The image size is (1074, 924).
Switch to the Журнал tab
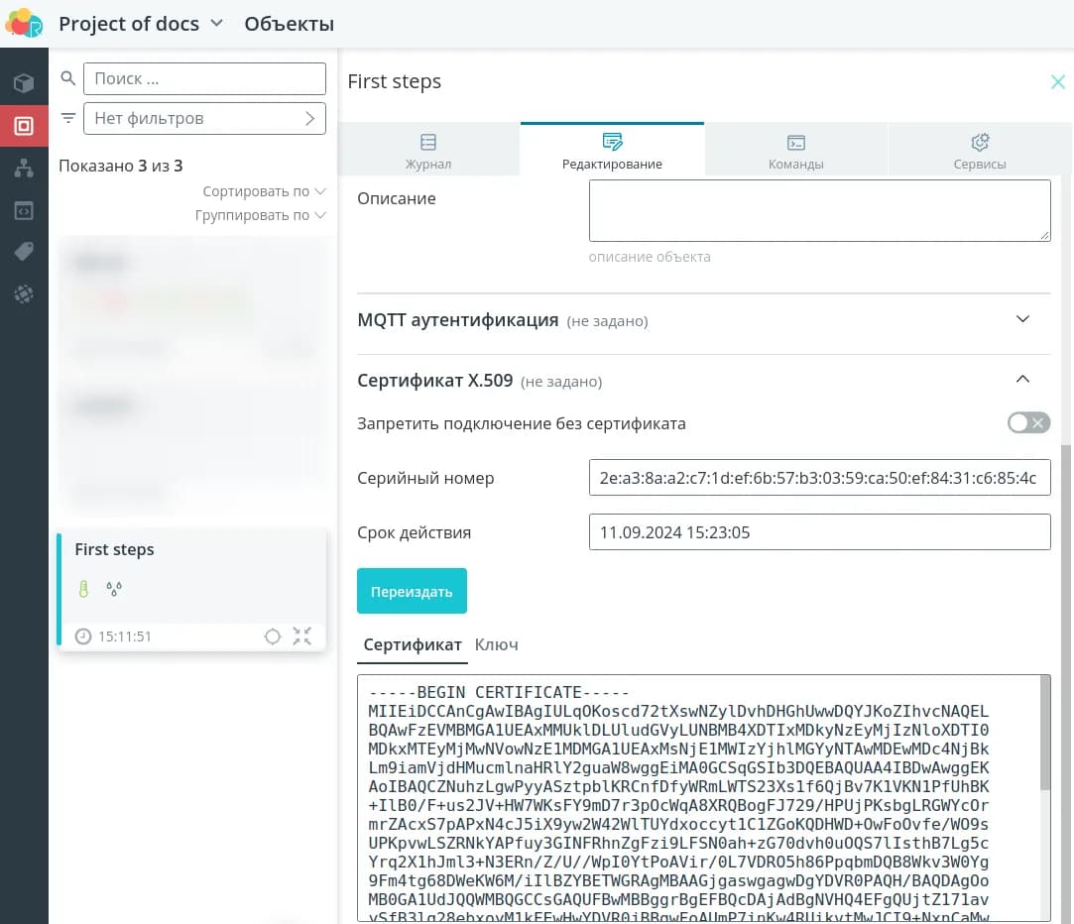click(428, 151)
